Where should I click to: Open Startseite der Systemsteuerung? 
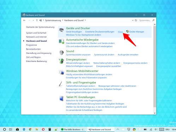[x=40, y=27]
